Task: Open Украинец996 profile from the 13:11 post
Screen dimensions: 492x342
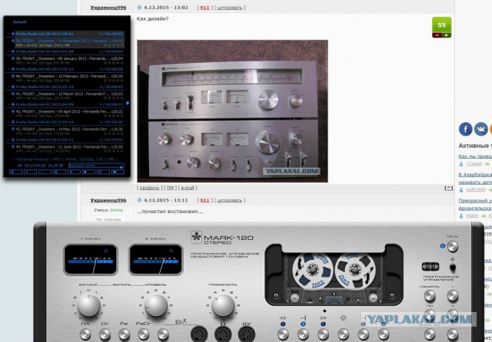Action: point(108,200)
